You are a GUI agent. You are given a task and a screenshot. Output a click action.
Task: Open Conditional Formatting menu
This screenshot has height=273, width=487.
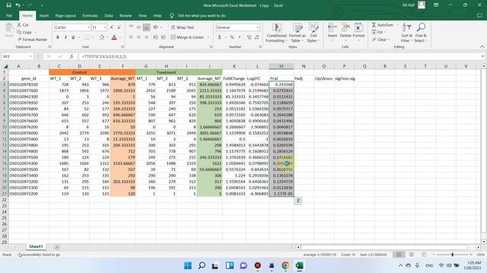click(276, 33)
